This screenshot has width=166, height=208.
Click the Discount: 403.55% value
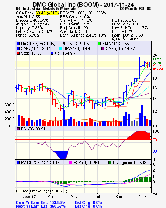32,20
